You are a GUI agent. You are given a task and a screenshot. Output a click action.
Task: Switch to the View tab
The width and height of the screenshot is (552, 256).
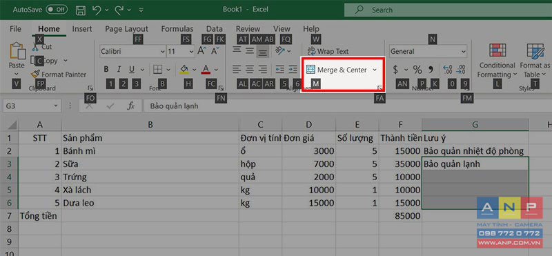(x=282, y=29)
